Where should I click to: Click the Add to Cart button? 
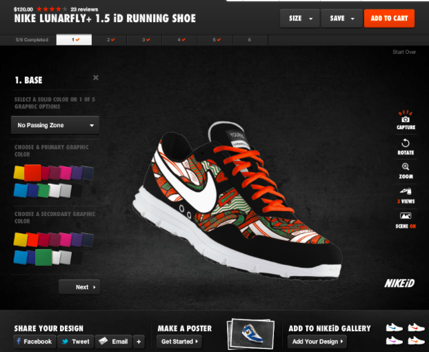coord(389,19)
